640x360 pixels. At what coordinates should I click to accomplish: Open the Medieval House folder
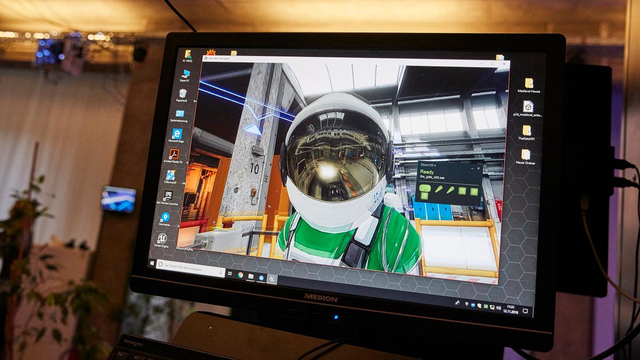529,85
